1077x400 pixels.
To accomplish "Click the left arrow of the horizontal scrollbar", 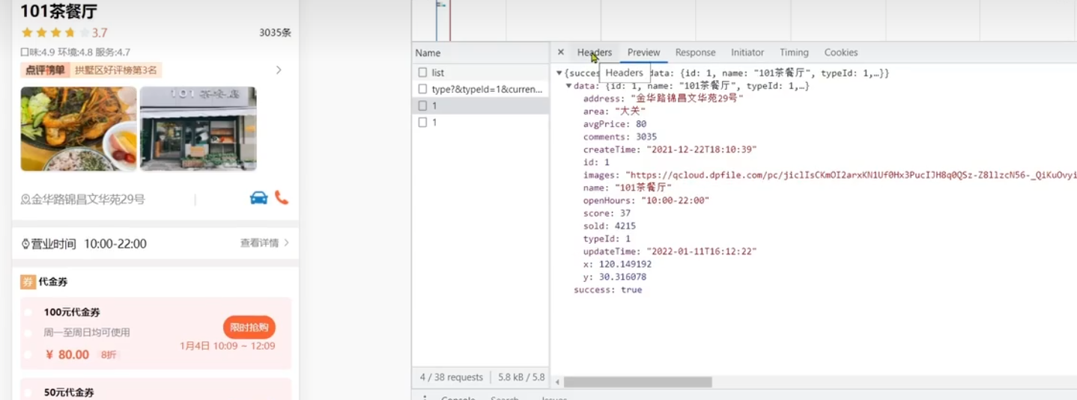I will coord(557,382).
